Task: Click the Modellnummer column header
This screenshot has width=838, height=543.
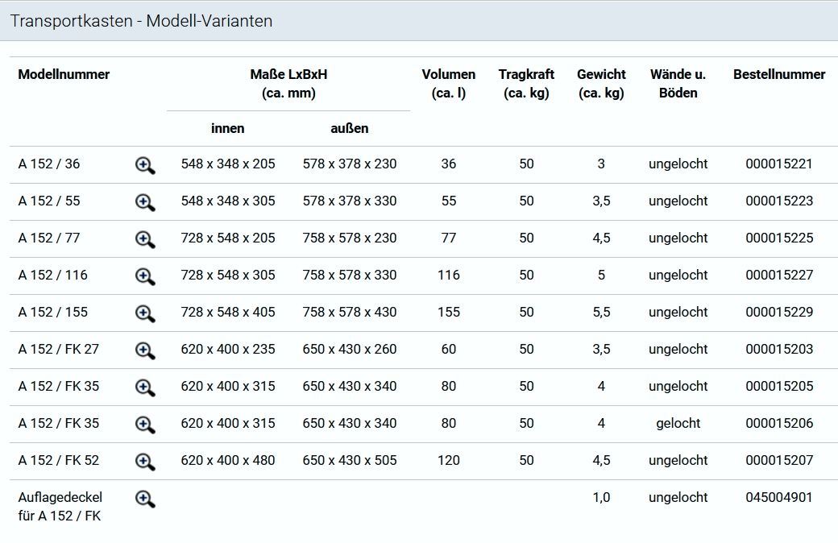Action: 64,74
